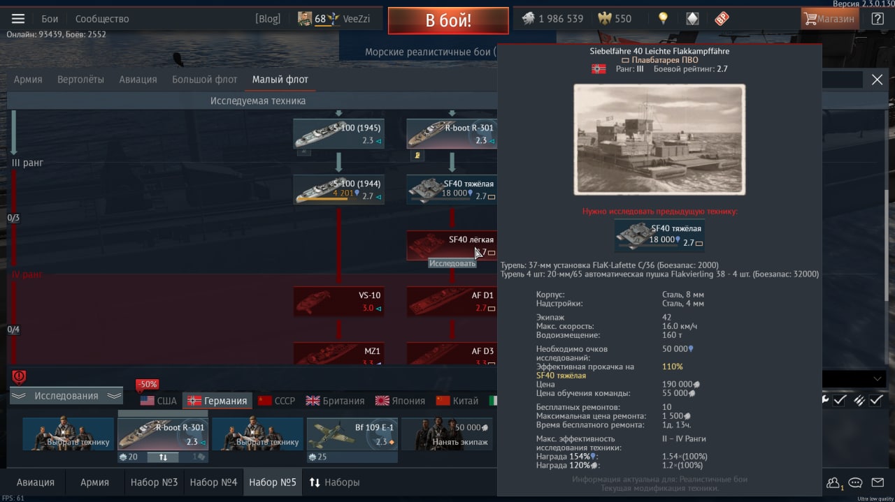Open the hamburger main menu

coord(18,19)
